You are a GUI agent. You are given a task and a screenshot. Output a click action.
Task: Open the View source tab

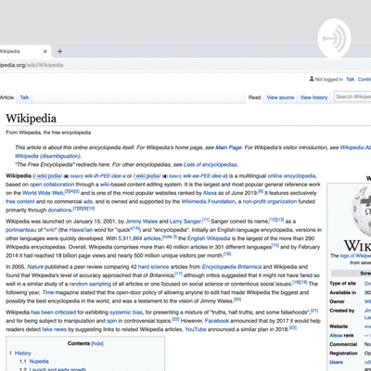tap(280, 97)
